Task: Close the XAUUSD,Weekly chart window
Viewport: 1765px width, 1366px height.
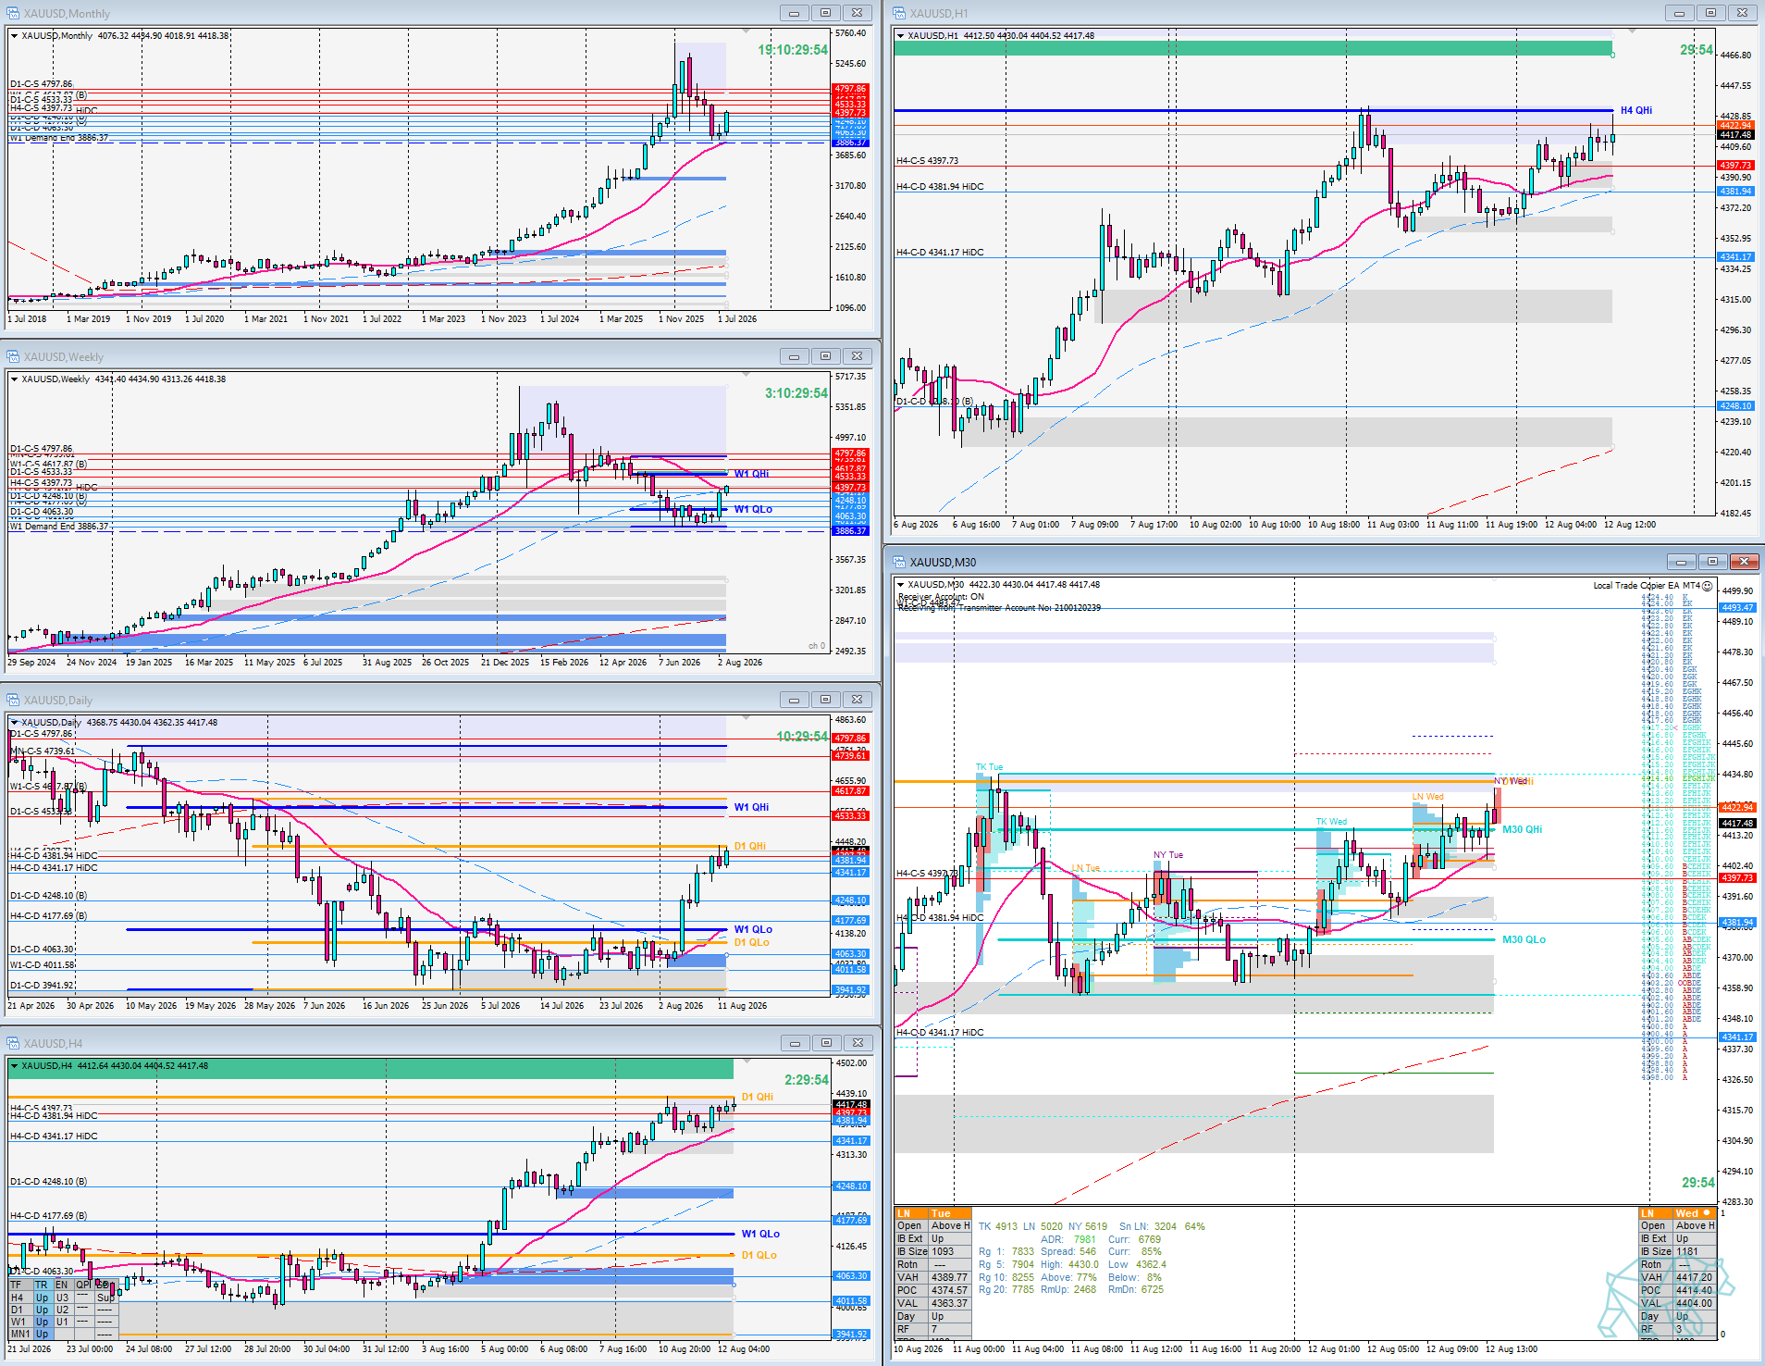Action: pos(858,356)
